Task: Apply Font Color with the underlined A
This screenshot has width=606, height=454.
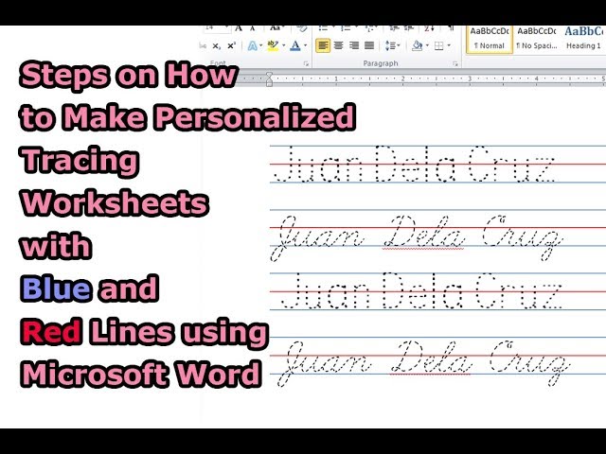Action: (x=294, y=46)
